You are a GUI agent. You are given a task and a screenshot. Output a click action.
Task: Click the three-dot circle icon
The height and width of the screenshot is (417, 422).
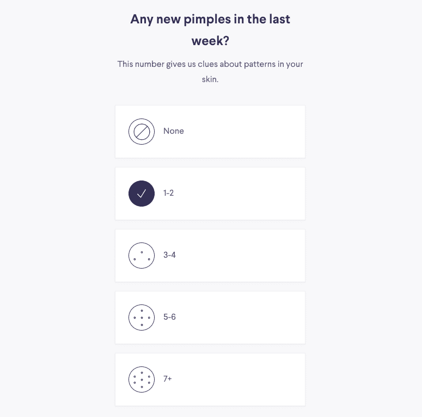142,256
